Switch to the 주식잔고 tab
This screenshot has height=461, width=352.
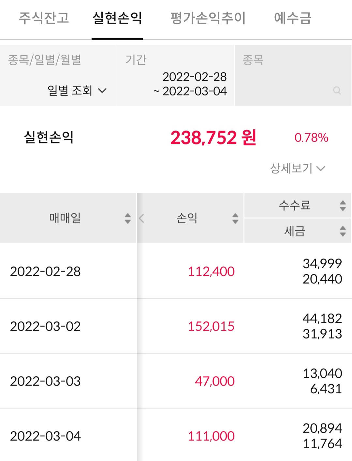[x=44, y=18]
